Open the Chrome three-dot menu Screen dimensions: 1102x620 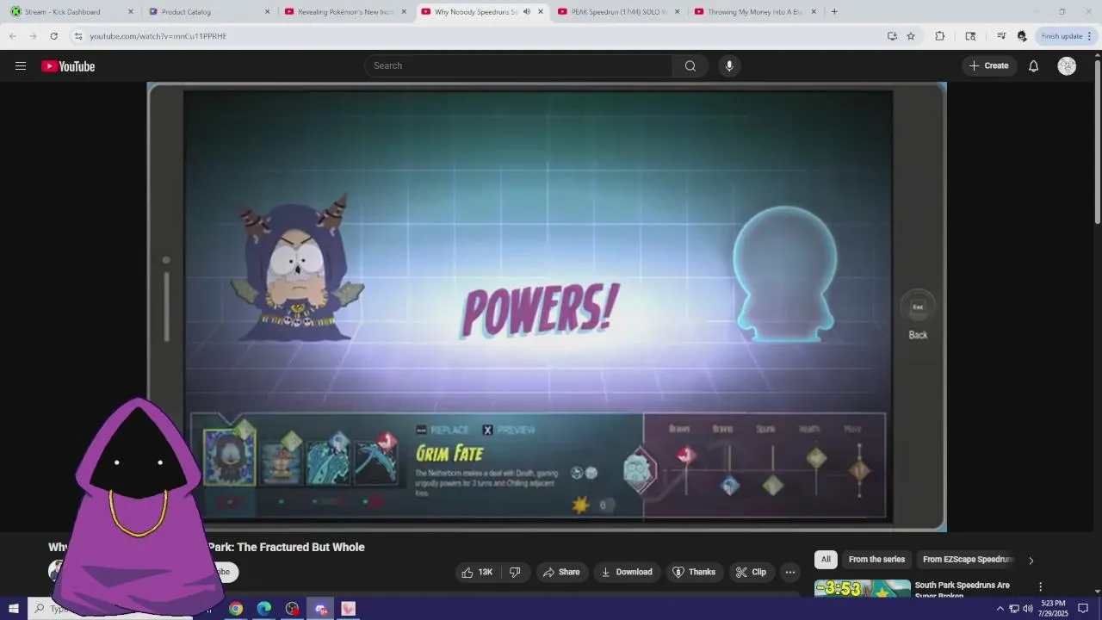click(1090, 36)
